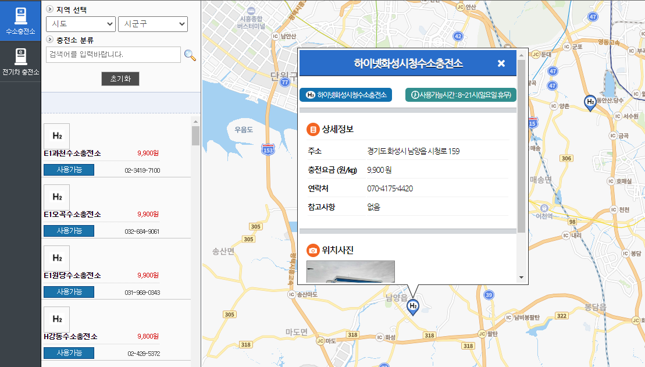Select the 수소충전소 sidebar icon
The width and height of the screenshot is (645, 367).
pyautogui.click(x=20, y=17)
